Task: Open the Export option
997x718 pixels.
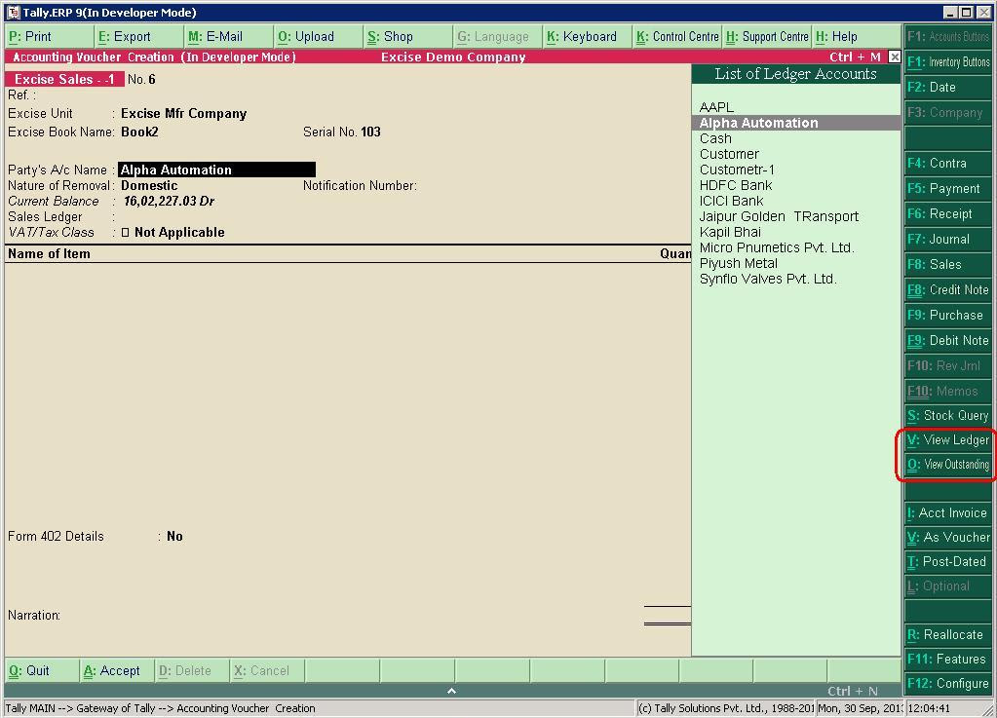Action: click(x=138, y=37)
